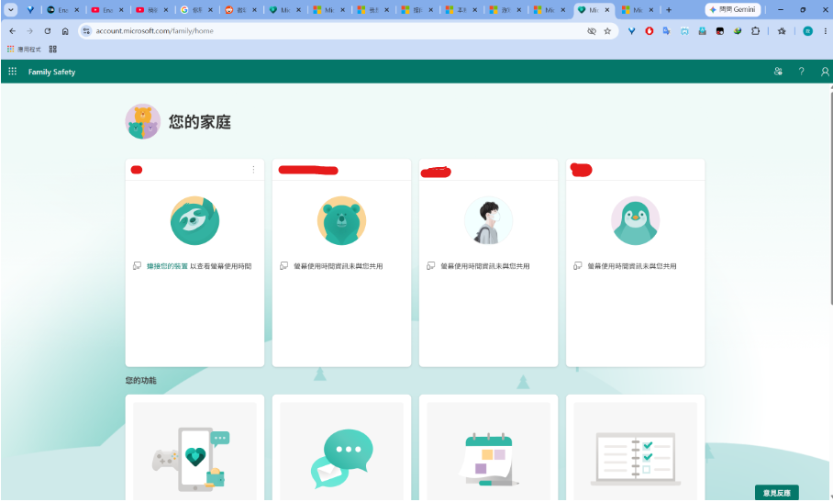This screenshot has height=502, width=833.
Task: Reload the page
Action: [48, 31]
